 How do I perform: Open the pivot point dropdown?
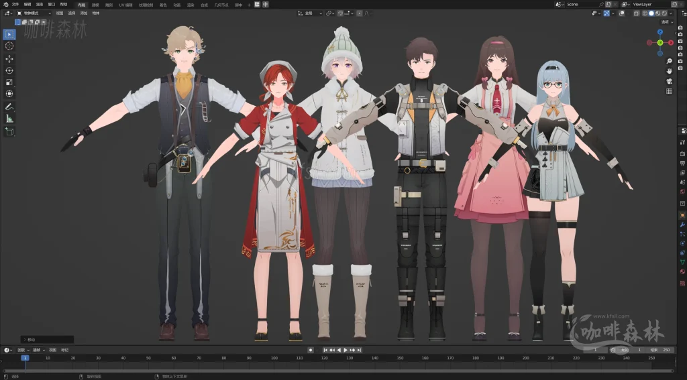[330, 13]
